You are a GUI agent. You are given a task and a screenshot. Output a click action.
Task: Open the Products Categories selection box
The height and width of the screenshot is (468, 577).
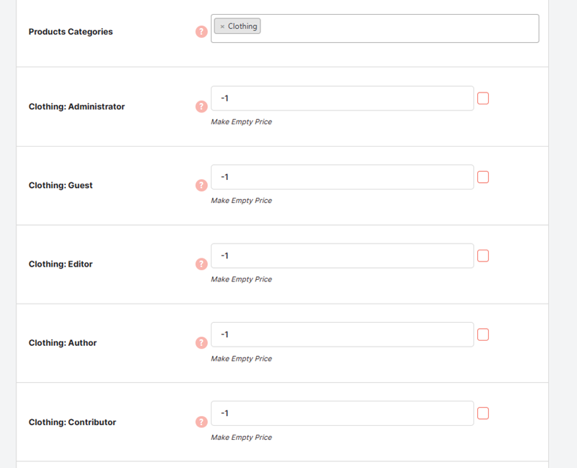tap(374, 28)
